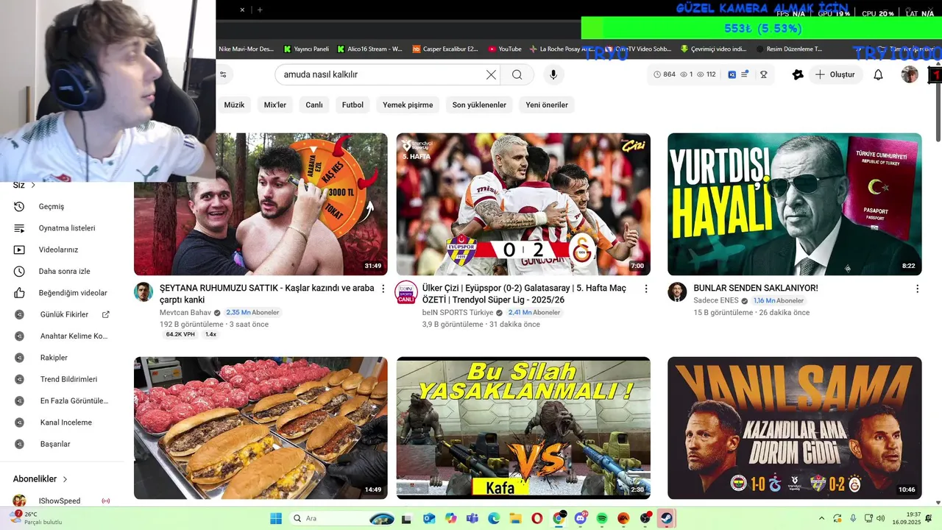942x530 pixels.
Task: Open the notifications bell
Action: pyautogui.click(x=878, y=74)
